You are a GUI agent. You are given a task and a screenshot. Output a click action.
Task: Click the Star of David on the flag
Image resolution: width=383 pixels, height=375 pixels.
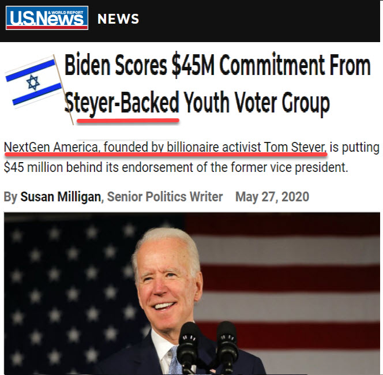pyautogui.click(x=33, y=82)
